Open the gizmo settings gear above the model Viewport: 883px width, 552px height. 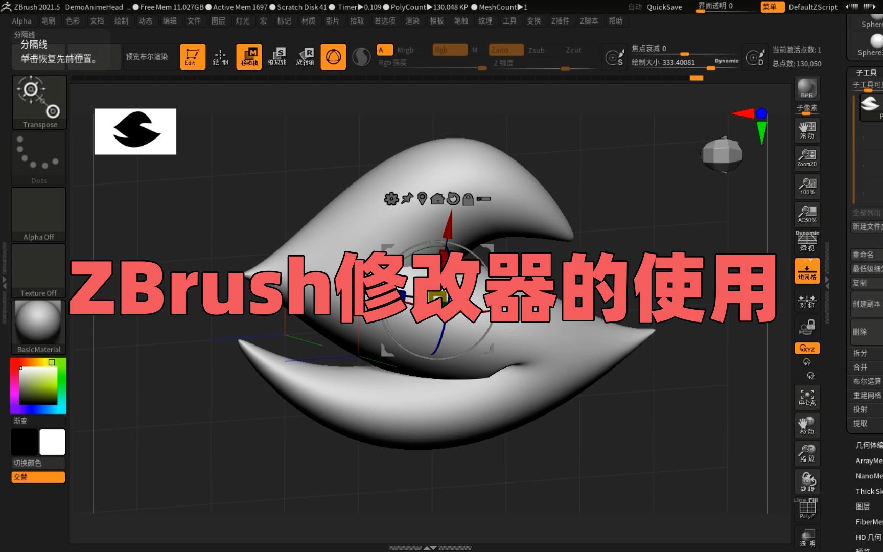pyautogui.click(x=391, y=199)
